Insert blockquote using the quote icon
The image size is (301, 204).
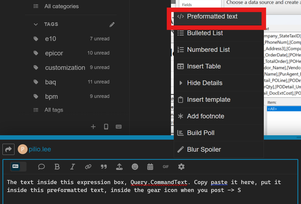coord(104,167)
